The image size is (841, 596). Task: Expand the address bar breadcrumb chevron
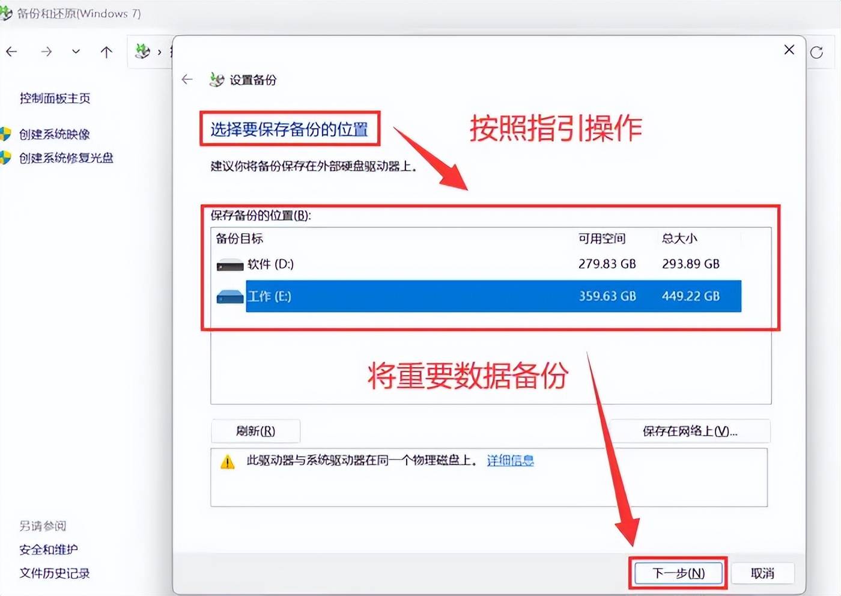point(159,52)
